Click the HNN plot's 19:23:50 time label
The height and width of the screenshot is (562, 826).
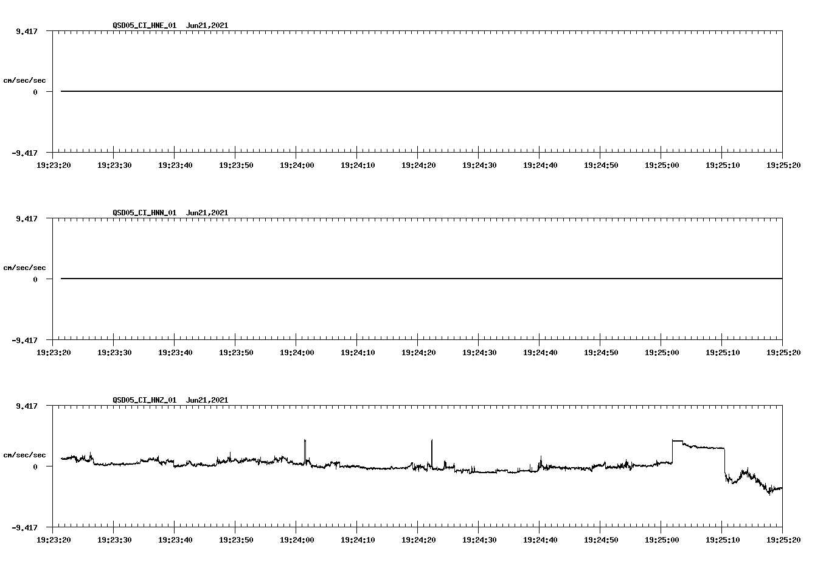pos(235,352)
